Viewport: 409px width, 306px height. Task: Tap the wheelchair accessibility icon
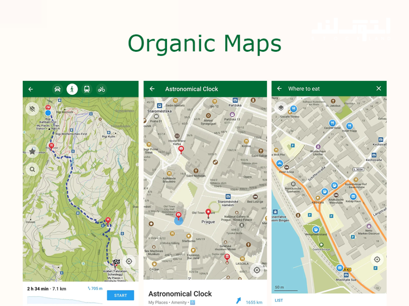click(193, 302)
